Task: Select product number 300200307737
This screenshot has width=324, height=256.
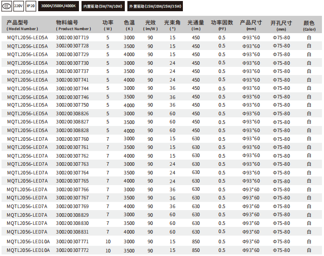Action: coord(72,71)
